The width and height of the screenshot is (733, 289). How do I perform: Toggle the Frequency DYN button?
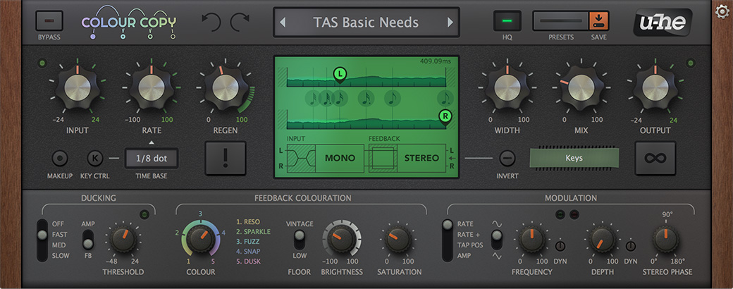pyautogui.click(x=560, y=246)
